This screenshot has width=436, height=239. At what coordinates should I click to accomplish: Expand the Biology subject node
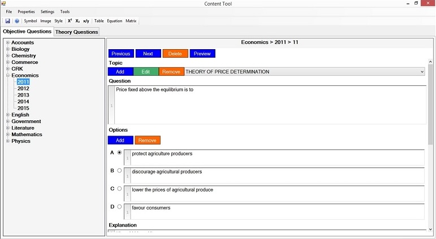tap(8, 49)
